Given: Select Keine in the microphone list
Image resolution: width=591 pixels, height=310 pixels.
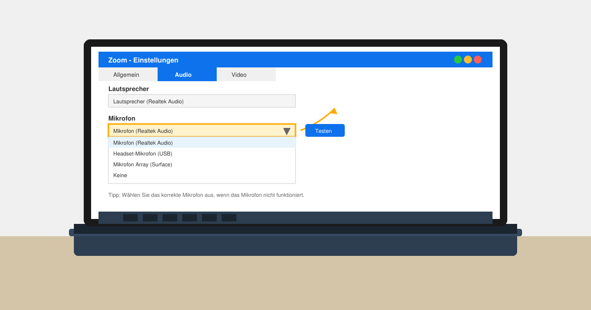Looking at the screenshot, I should coord(202,175).
